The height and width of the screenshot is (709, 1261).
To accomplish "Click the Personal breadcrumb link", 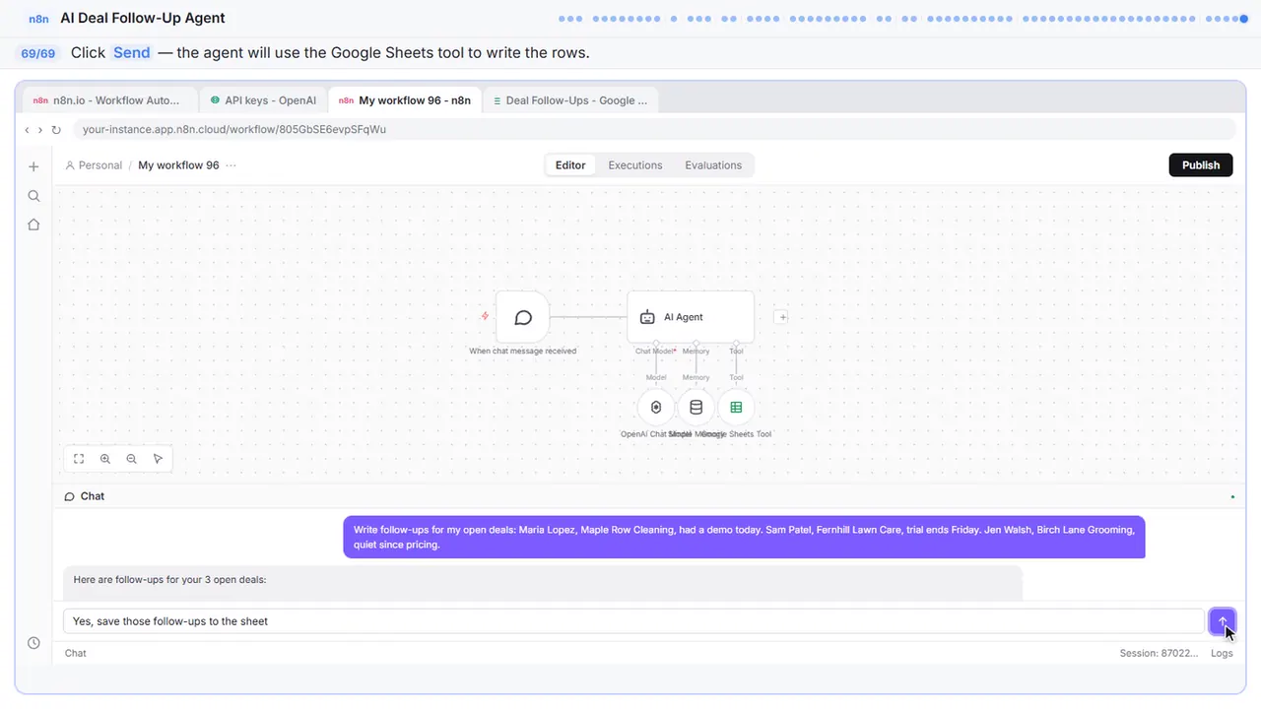I will pyautogui.click(x=94, y=165).
